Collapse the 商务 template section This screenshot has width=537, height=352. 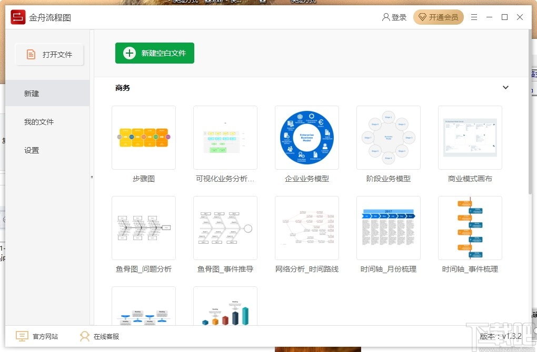[x=505, y=87]
